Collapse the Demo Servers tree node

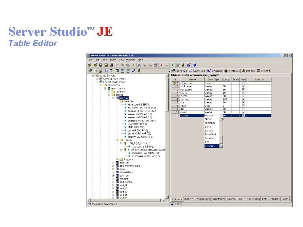point(93,76)
